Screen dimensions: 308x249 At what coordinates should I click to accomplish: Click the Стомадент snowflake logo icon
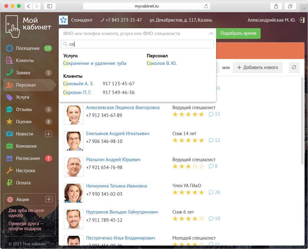tap(63, 20)
